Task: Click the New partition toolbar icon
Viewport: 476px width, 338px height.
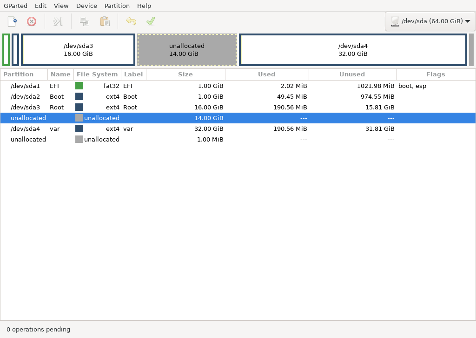Action: tap(12, 21)
